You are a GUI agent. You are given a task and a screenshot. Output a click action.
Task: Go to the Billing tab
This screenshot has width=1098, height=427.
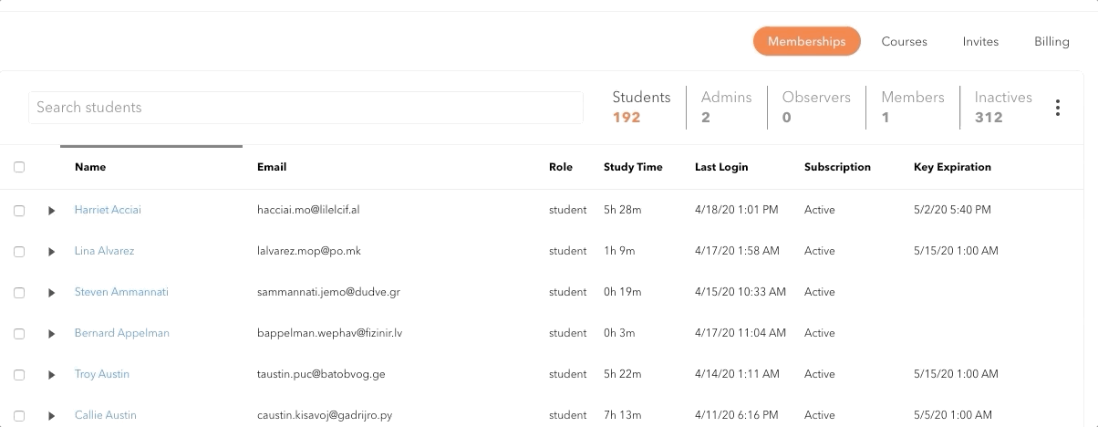point(1051,42)
